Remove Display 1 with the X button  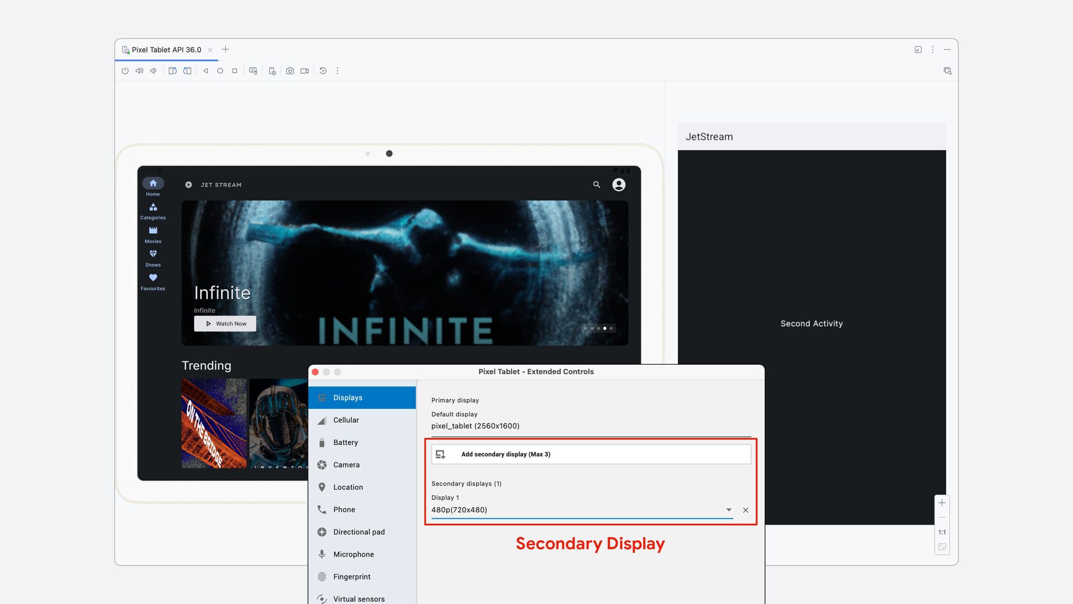[x=746, y=510]
